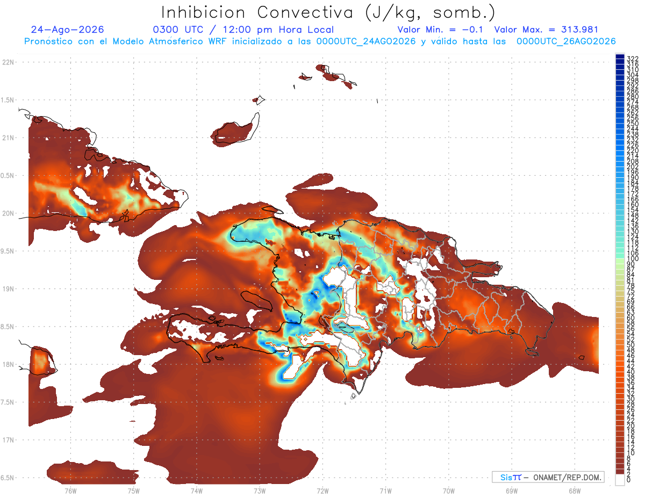Click the '8.5N' latitude label
Screen dimensions: 645x498
(x=8, y=327)
